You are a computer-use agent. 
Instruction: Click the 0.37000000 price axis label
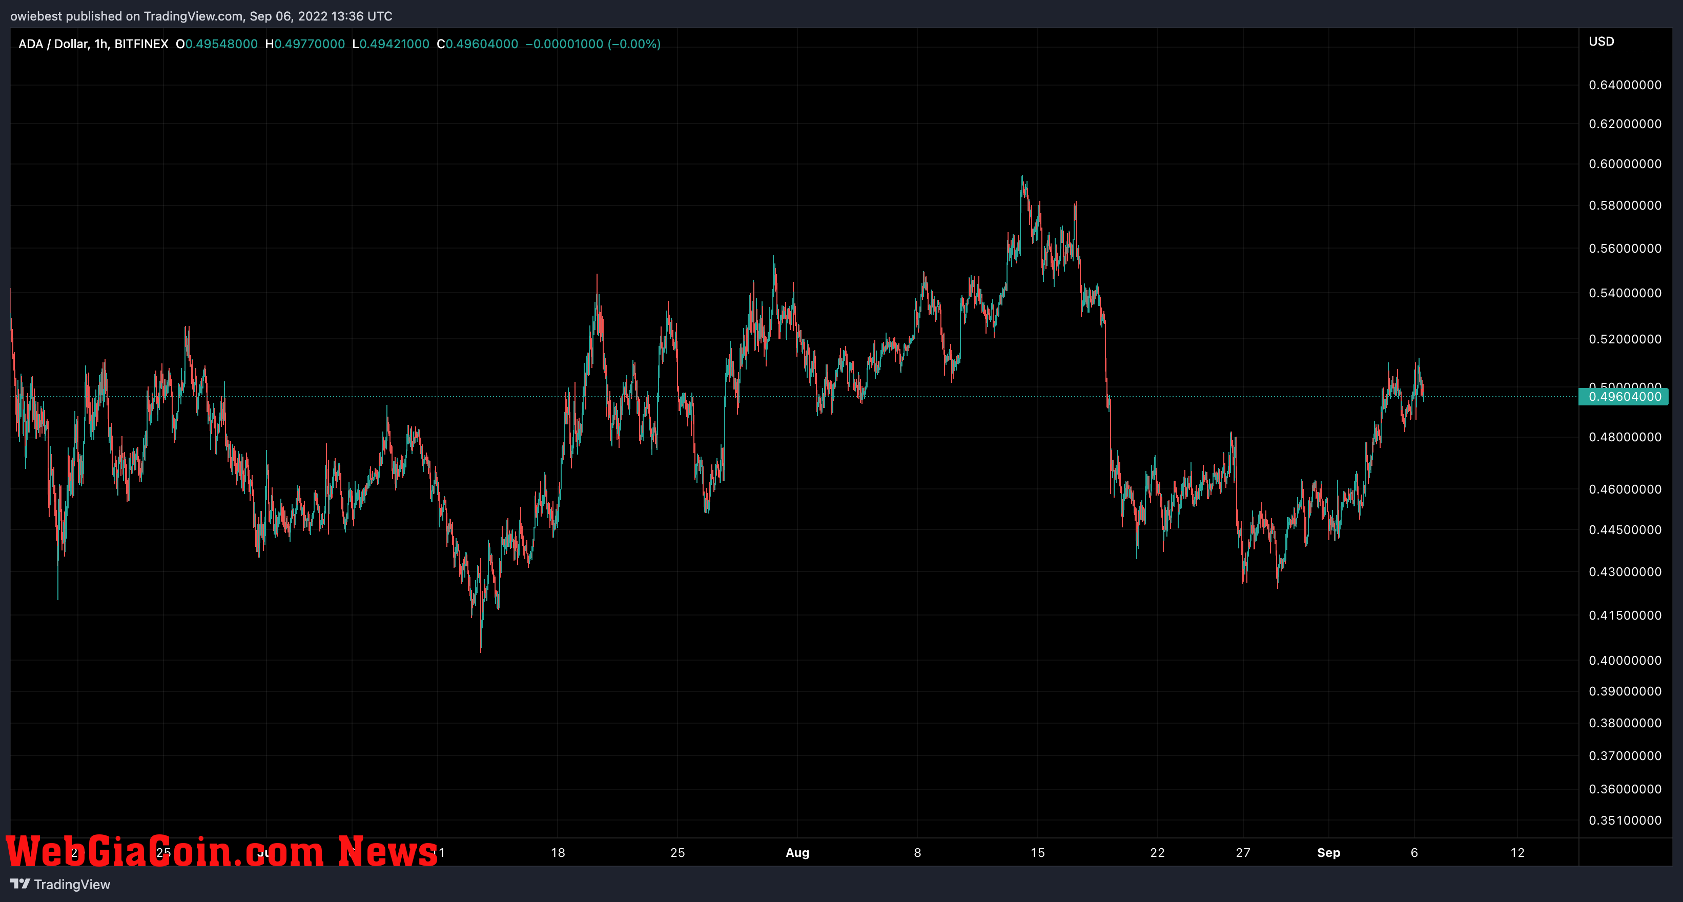(1625, 756)
